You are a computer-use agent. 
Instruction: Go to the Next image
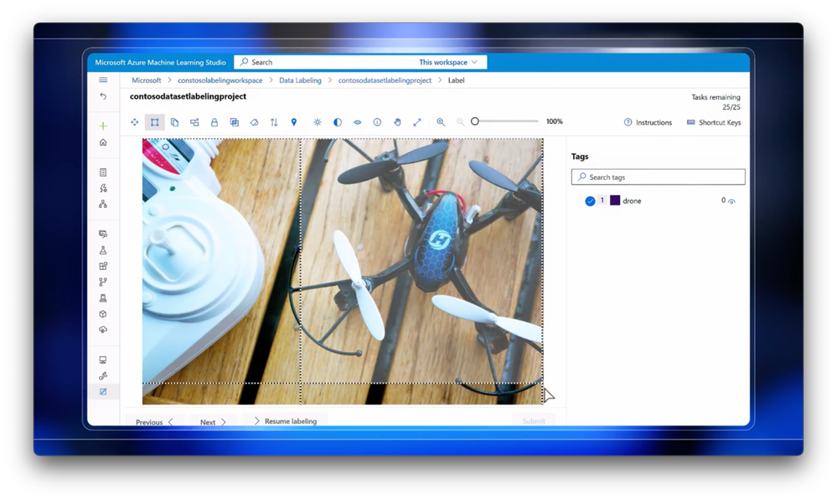[213, 421]
